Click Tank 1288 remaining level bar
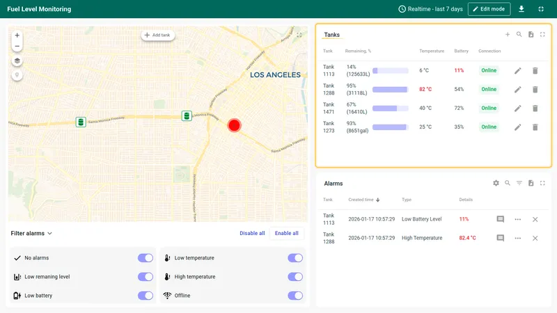Image resolution: width=557 pixels, height=313 pixels. [x=391, y=90]
